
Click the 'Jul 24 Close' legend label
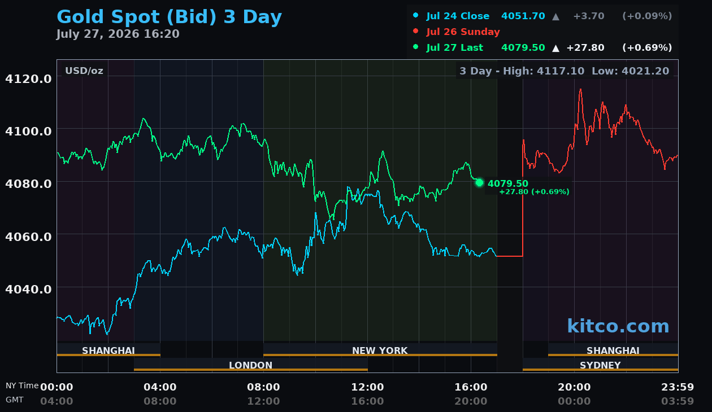click(458, 16)
